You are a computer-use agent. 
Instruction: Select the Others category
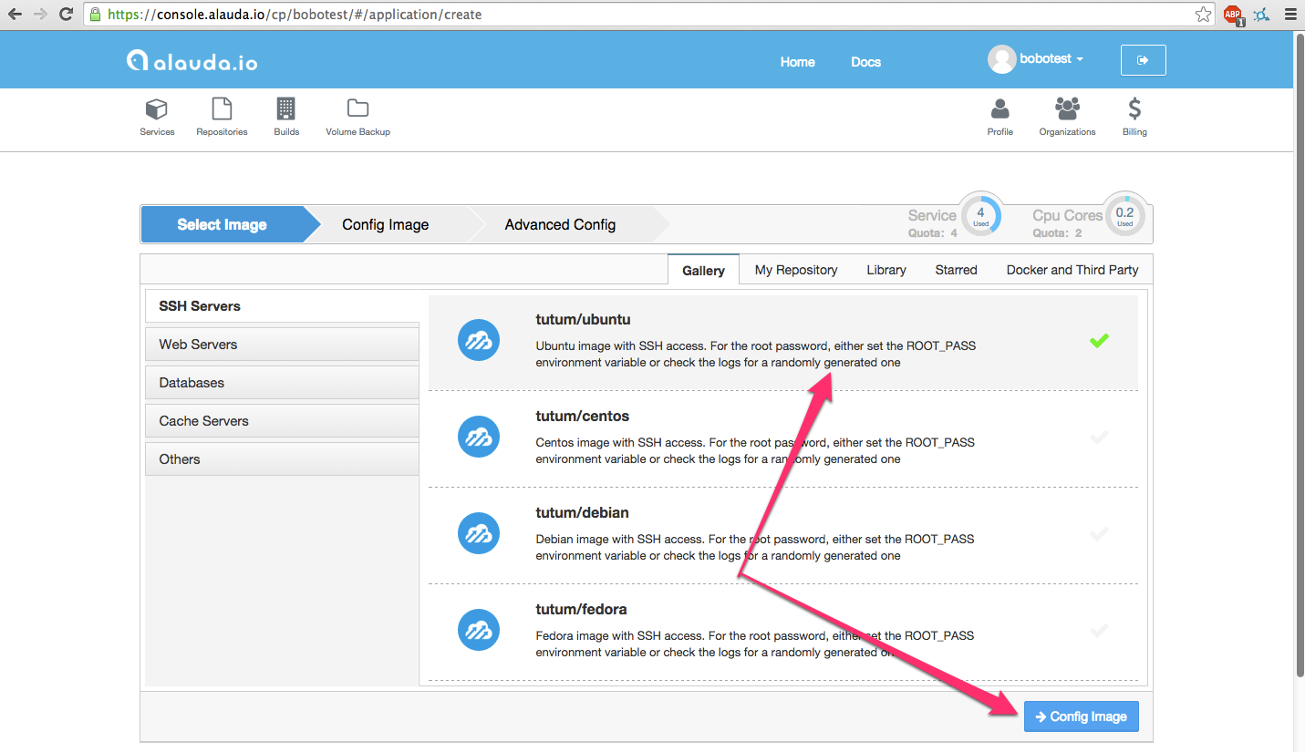tap(282, 459)
